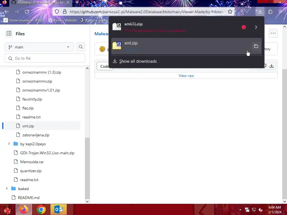The height and width of the screenshot is (215, 287).
Task: Open a new tab with the plus icon
Action: 77,2
